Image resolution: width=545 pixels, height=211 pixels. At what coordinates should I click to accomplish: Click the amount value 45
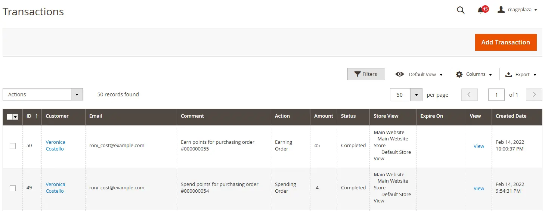(x=317, y=146)
